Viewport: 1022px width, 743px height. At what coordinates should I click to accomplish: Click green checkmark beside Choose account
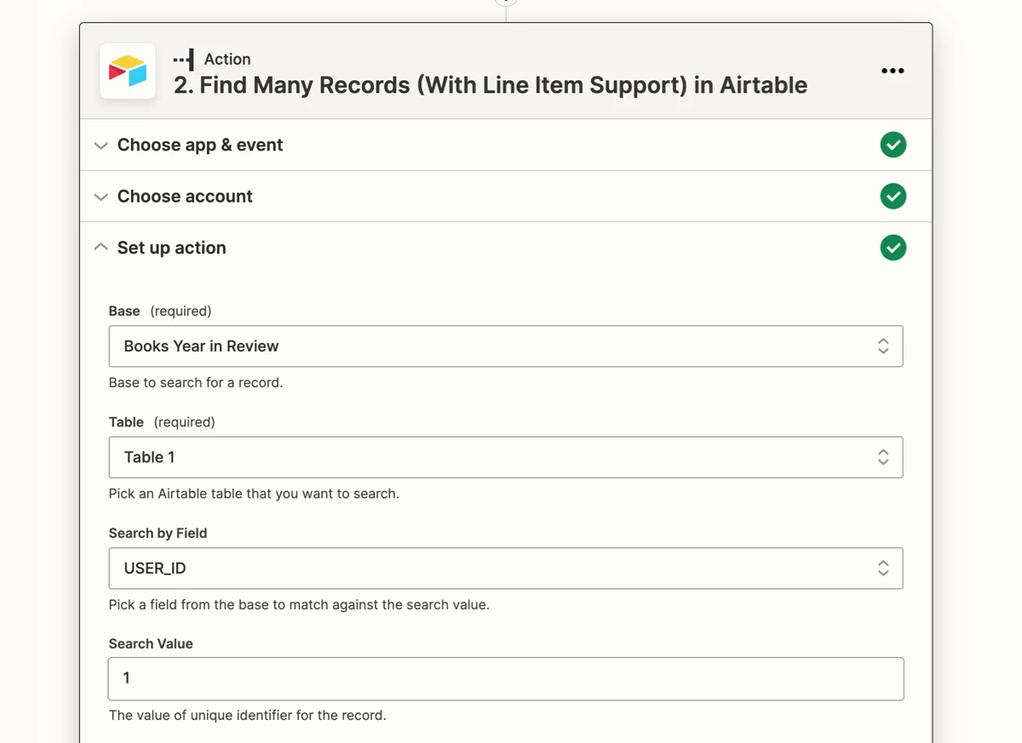tap(893, 197)
